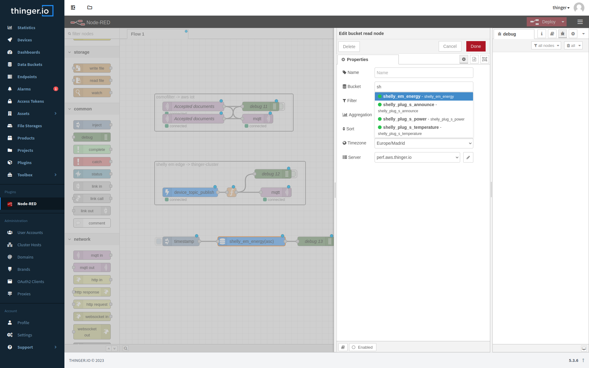Open the folder icon in top bar
Screen dimensions: 589x368
tap(90, 7)
